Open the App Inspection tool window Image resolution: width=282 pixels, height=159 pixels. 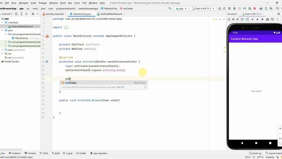point(99,153)
